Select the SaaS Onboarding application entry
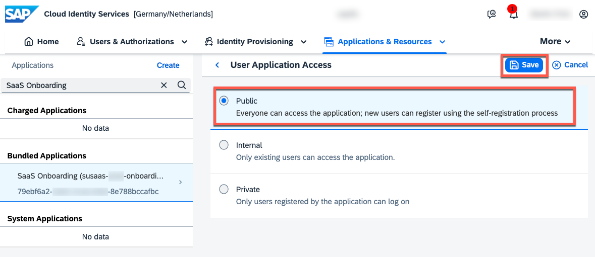The width and height of the screenshot is (595, 257). coord(96,183)
